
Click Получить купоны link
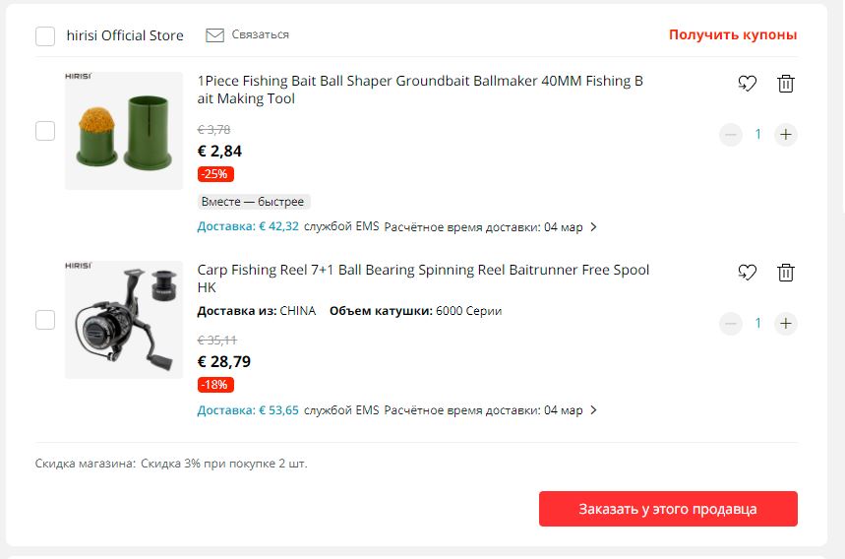click(733, 34)
